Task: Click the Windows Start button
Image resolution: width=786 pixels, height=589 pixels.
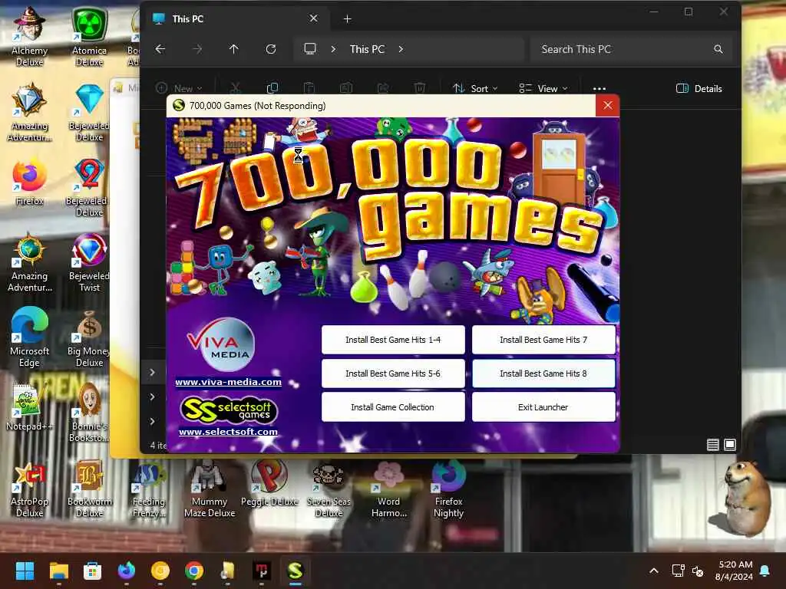Action: point(25,571)
